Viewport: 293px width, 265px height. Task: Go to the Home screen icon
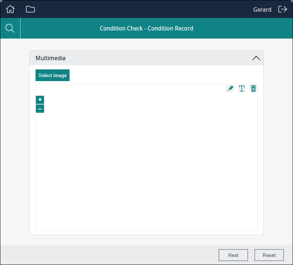tap(10, 10)
